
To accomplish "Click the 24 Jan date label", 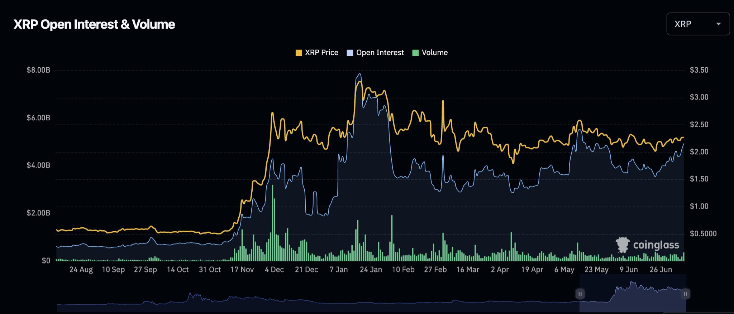I will tap(371, 270).
